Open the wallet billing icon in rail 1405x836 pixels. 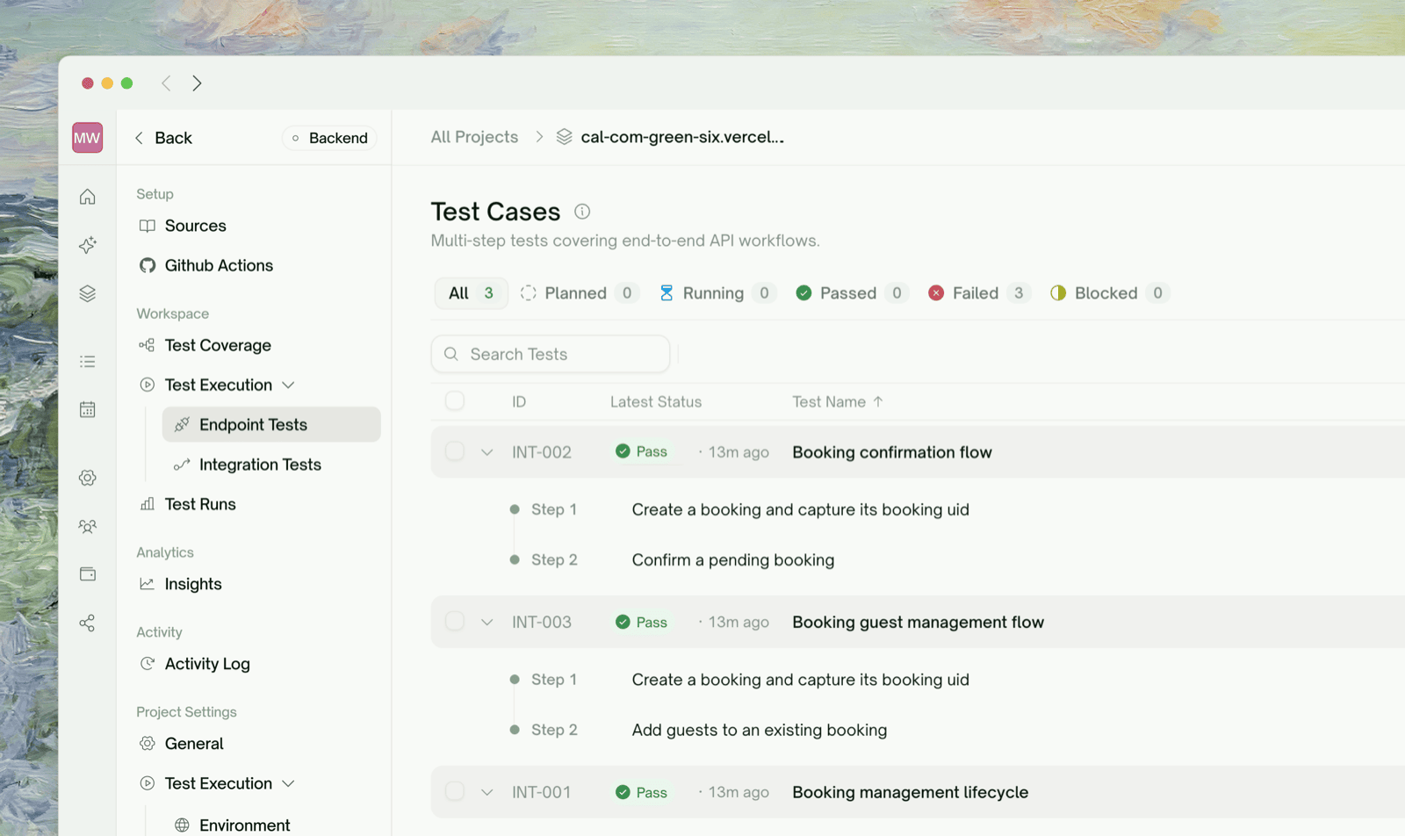pyautogui.click(x=87, y=574)
